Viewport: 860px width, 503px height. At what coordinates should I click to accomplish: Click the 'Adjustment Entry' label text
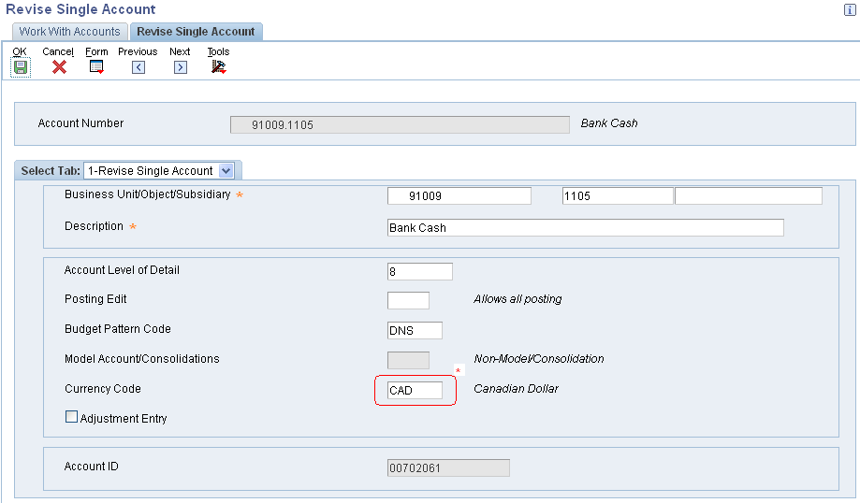click(124, 419)
